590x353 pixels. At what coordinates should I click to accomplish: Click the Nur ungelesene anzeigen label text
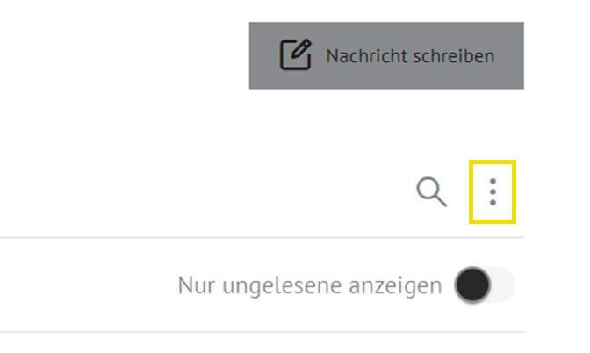[x=310, y=285]
